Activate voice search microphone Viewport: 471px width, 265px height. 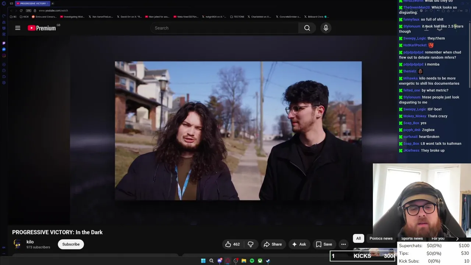[326, 28]
